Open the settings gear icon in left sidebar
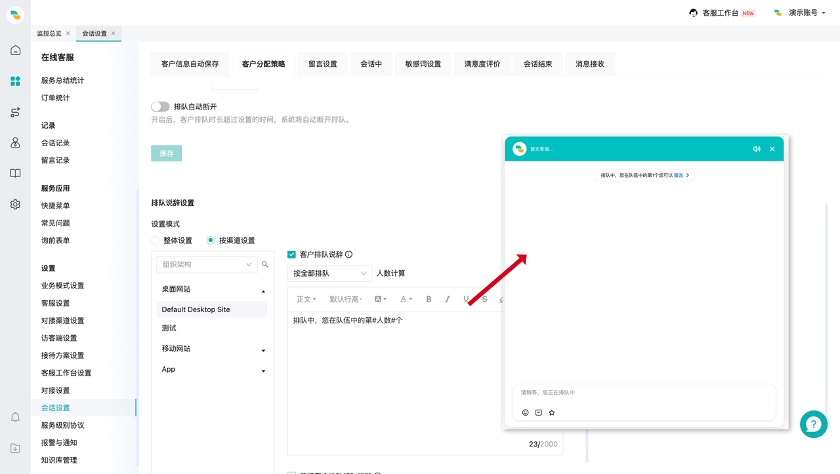The image size is (840, 474). 14,204
